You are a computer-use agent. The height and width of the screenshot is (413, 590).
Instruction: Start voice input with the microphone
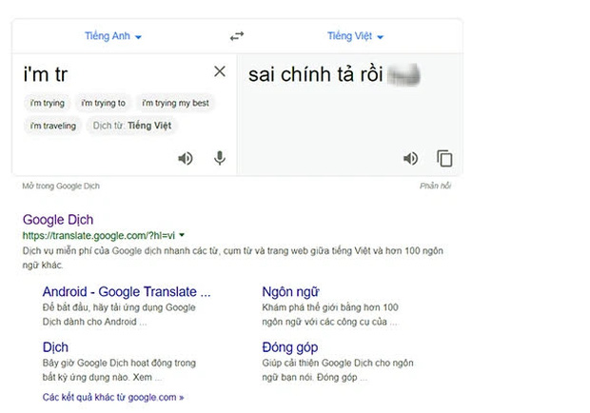coord(220,158)
